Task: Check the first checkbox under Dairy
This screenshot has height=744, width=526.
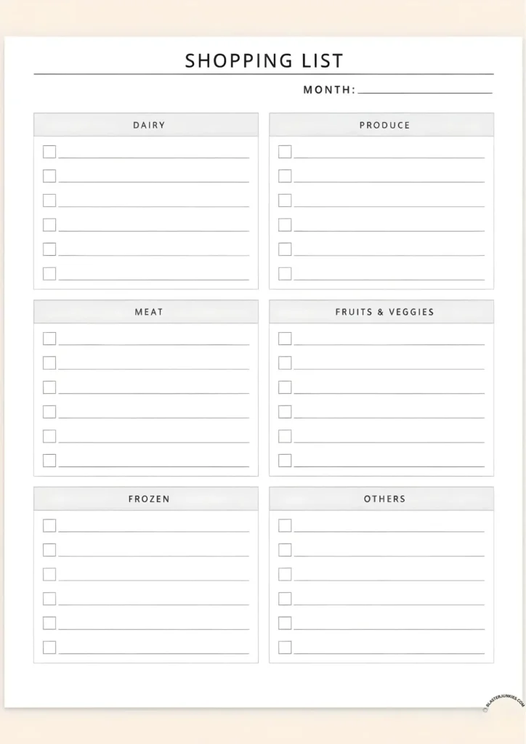Action: [49, 152]
